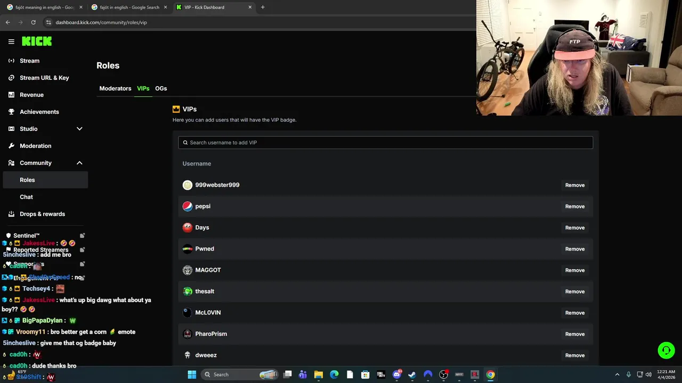The height and width of the screenshot is (383, 682).
Task: Switch to 'fajöt in english - Google Search' tab
Action: (x=129, y=7)
